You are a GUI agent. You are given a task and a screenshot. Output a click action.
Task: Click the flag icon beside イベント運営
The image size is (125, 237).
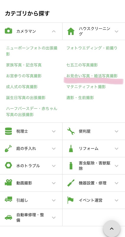point(70,200)
